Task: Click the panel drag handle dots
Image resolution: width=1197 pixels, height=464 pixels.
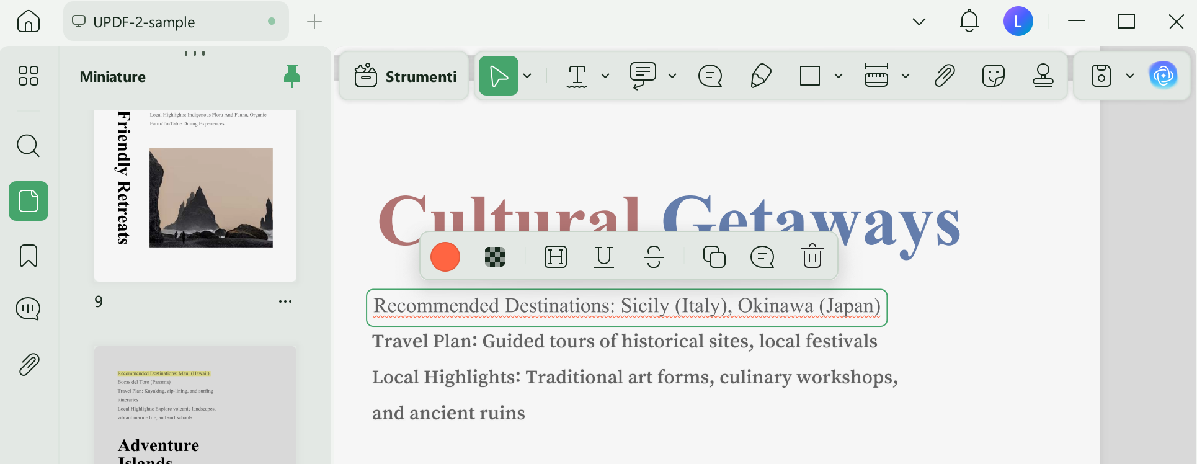Action: (x=195, y=53)
